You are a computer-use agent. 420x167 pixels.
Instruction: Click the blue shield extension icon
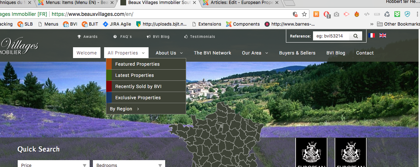tap(407, 14)
